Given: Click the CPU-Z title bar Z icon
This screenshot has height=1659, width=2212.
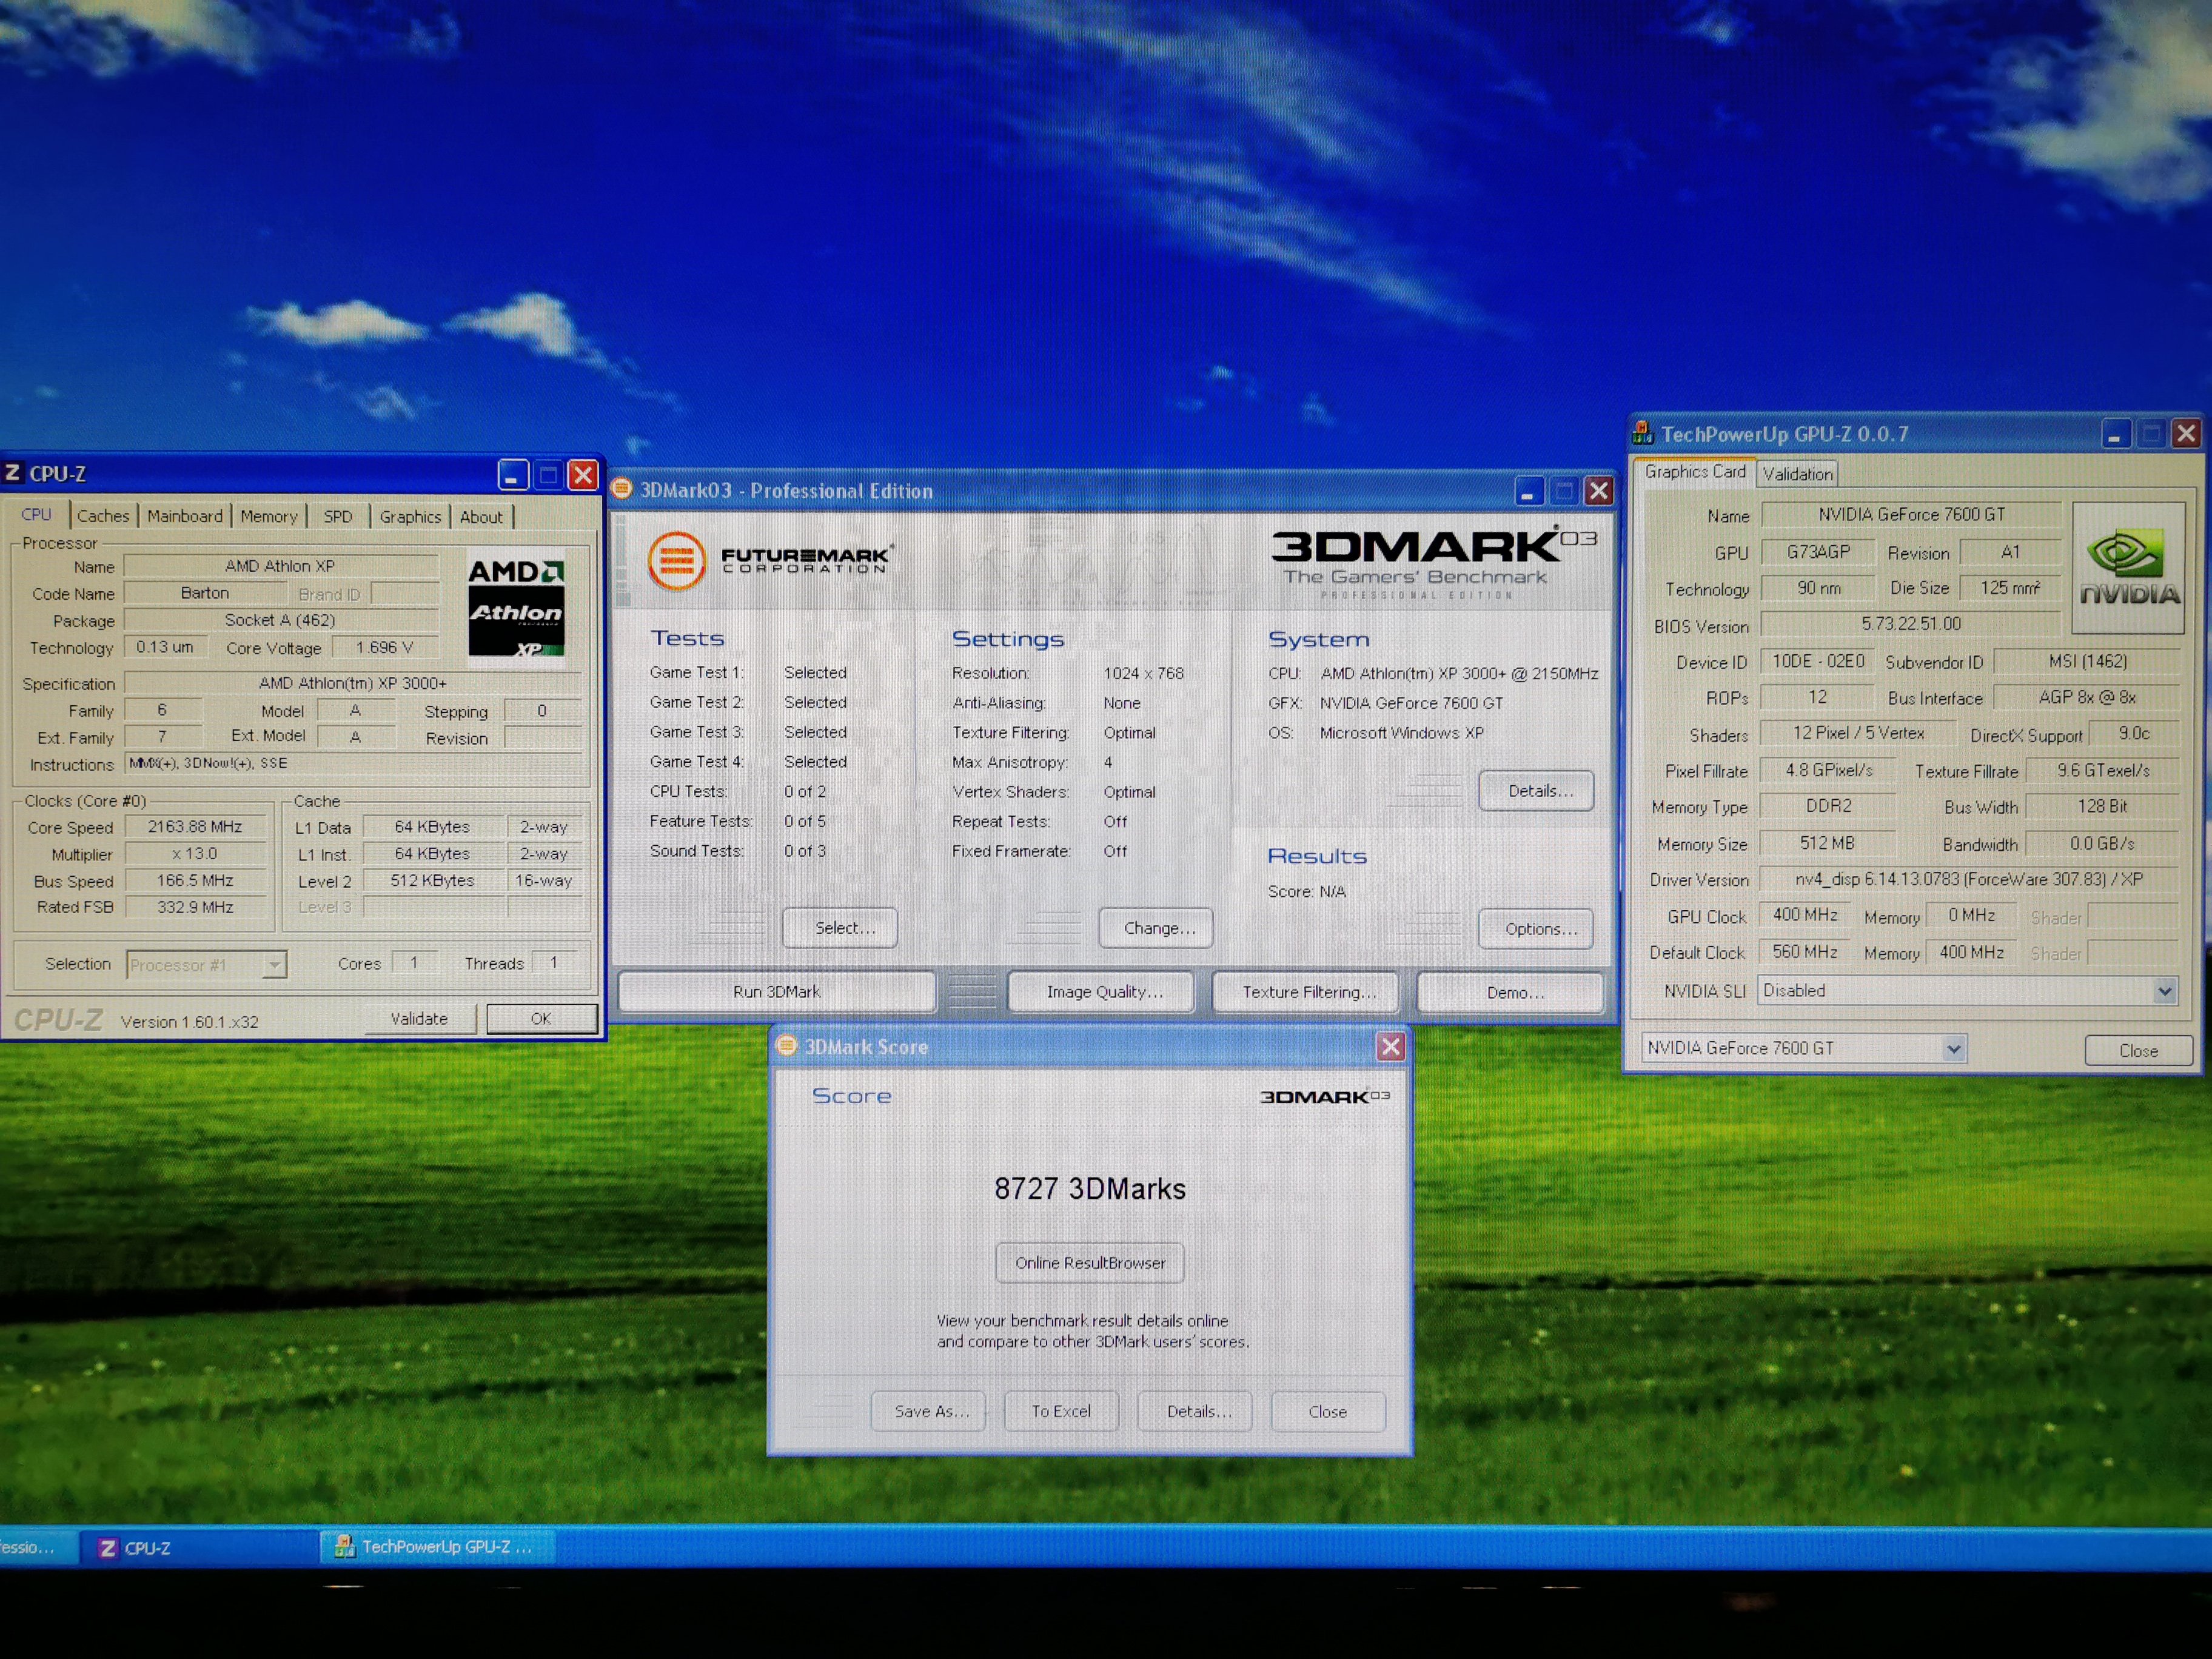Looking at the screenshot, I should click(x=13, y=473).
